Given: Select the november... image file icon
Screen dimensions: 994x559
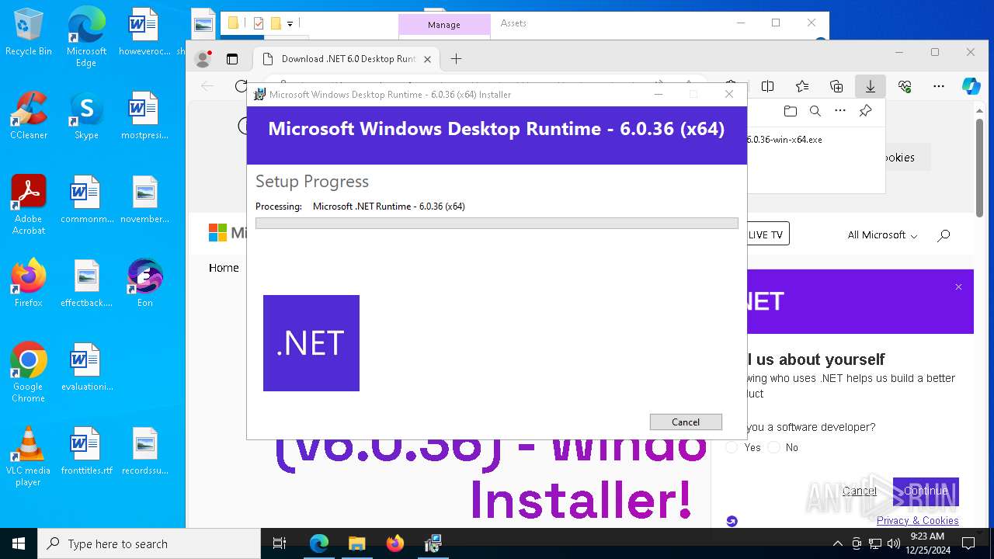Looking at the screenshot, I should click(x=145, y=200).
